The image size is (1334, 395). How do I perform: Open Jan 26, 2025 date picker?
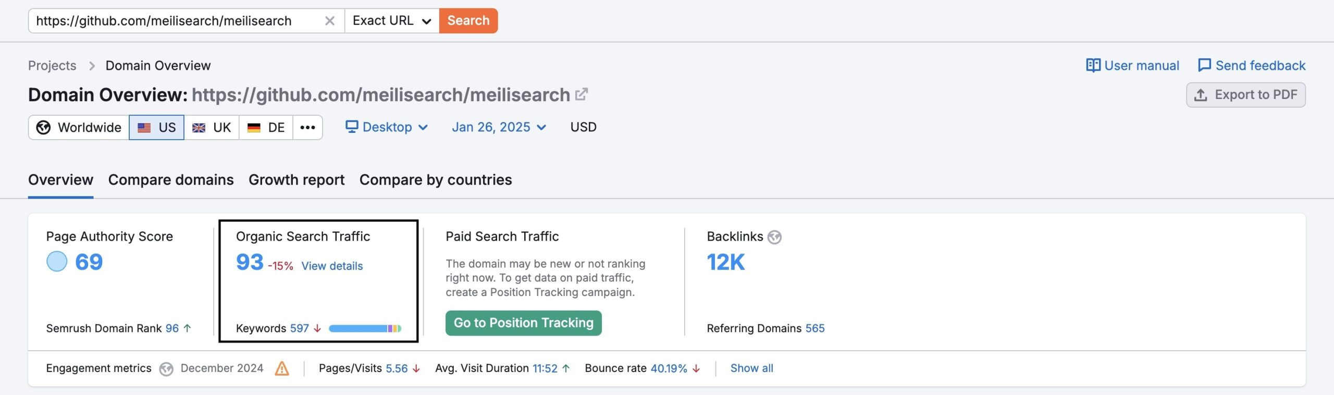[499, 127]
